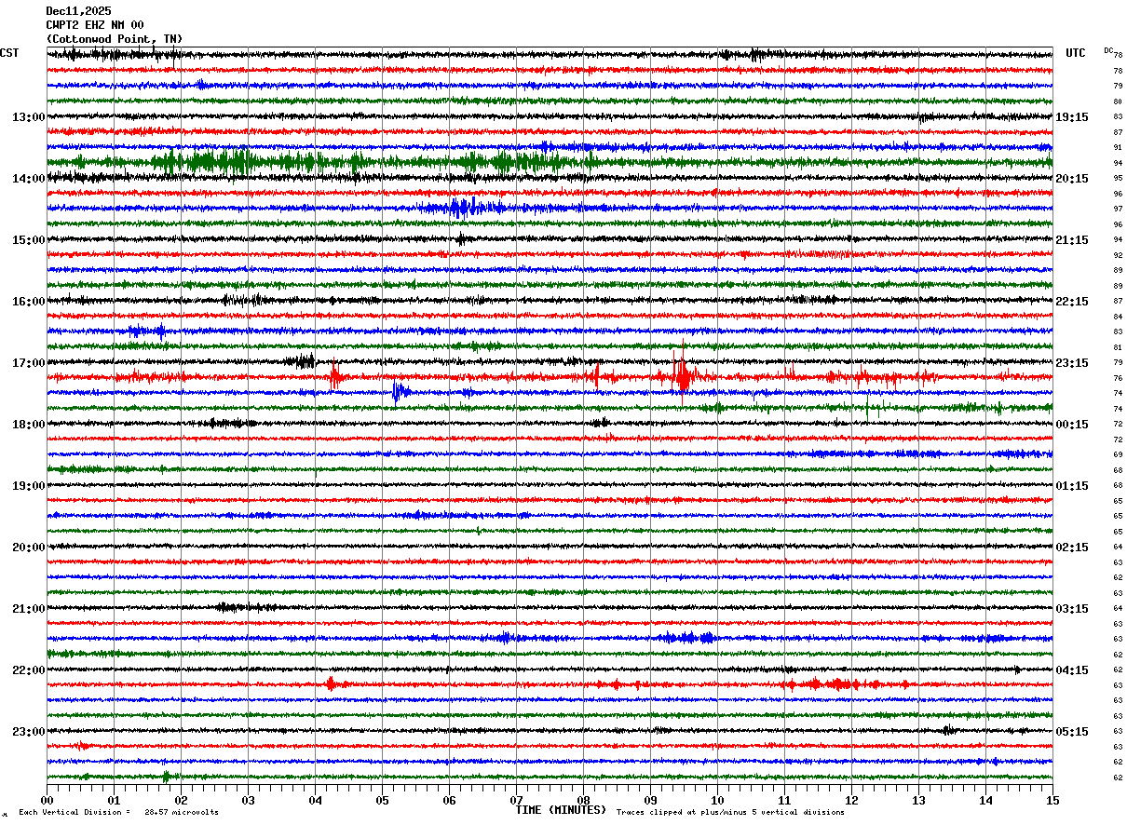Select the 17:00 CST row label
Image resolution: width=1127 pixels, height=825 pixels.
tap(29, 363)
